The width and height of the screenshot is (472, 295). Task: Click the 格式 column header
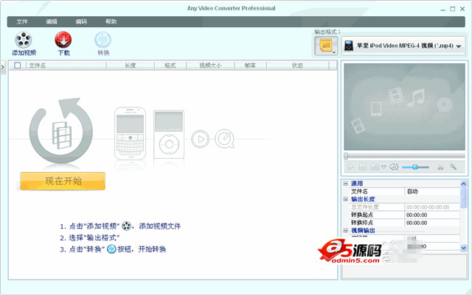170,65
